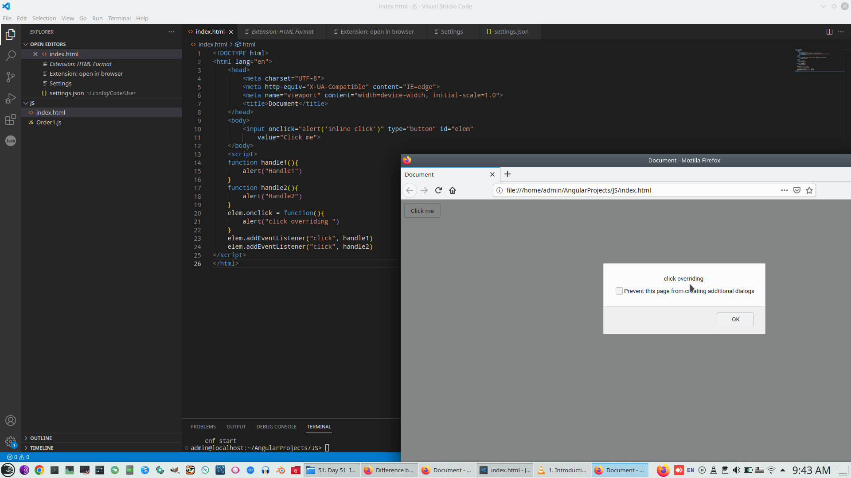The image size is (851, 478).
Task: Click OK in the Firefox alert dialog
Action: click(x=735, y=319)
